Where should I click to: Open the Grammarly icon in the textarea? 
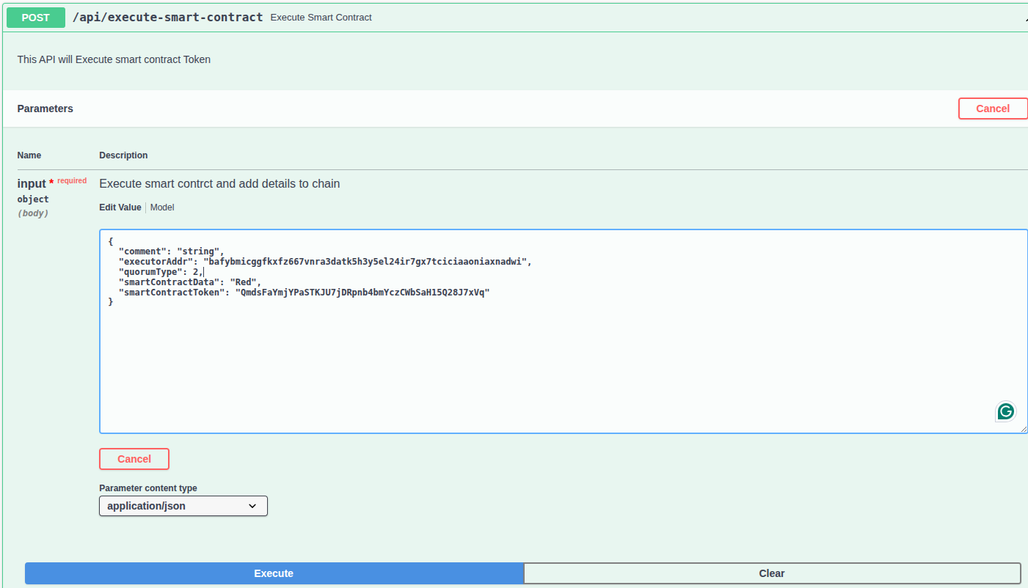(x=1005, y=411)
